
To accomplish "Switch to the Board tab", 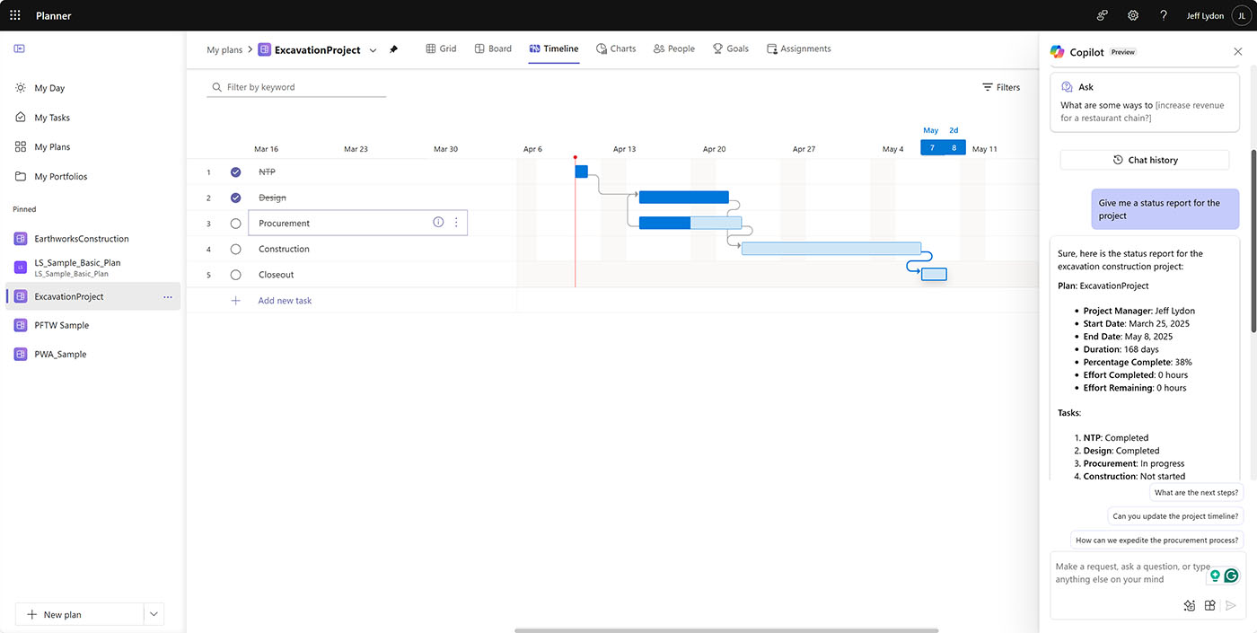I will 493,48.
